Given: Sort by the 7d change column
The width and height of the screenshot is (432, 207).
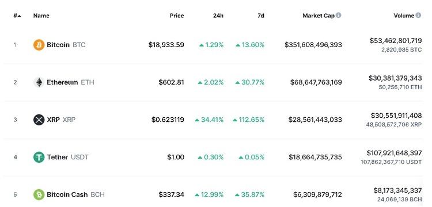Looking at the screenshot, I should tap(260, 16).
